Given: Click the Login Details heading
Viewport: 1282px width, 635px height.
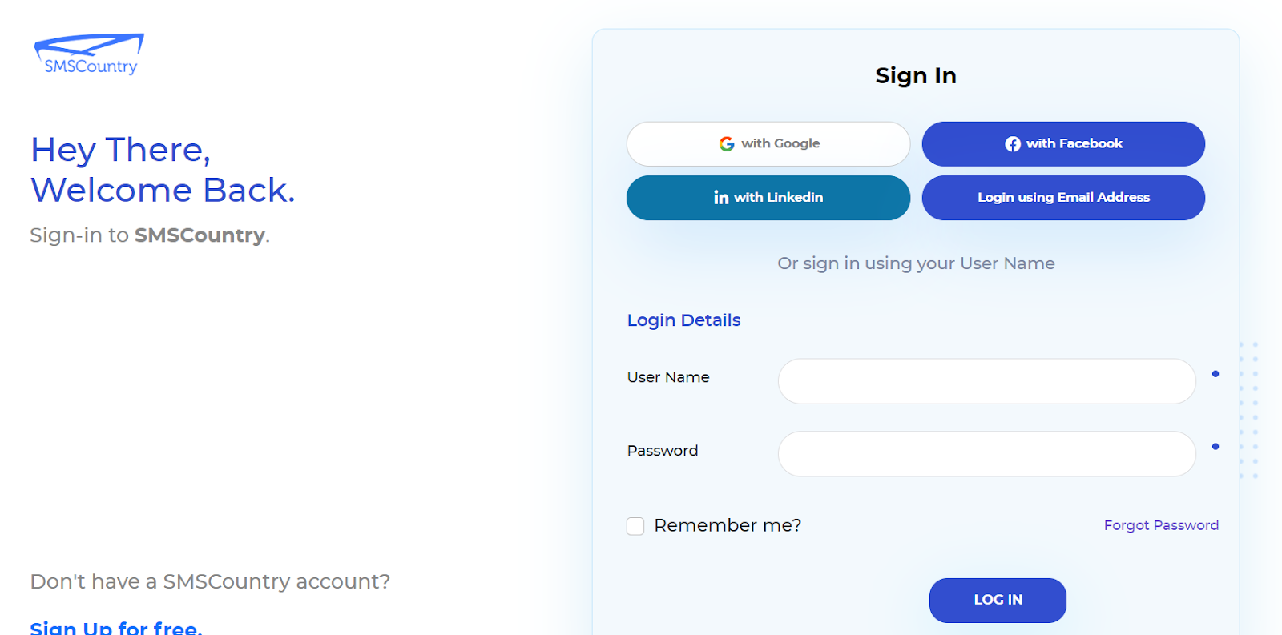Looking at the screenshot, I should tap(683, 320).
